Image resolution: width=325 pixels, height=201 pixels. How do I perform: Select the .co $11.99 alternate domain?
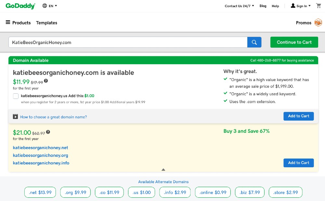tap(109, 192)
